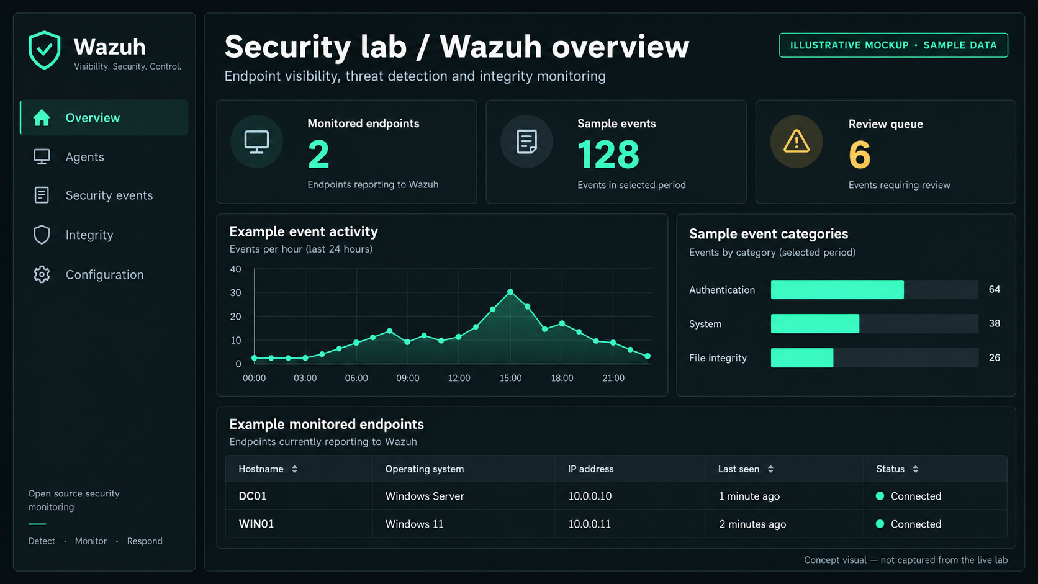Click the Monitored endpoints value 2
1038x584 pixels.
click(x=318, y=155)
